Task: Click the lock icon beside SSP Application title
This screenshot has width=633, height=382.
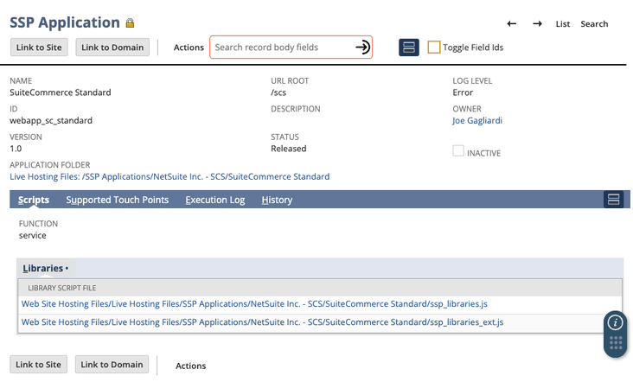Action: 130,23
